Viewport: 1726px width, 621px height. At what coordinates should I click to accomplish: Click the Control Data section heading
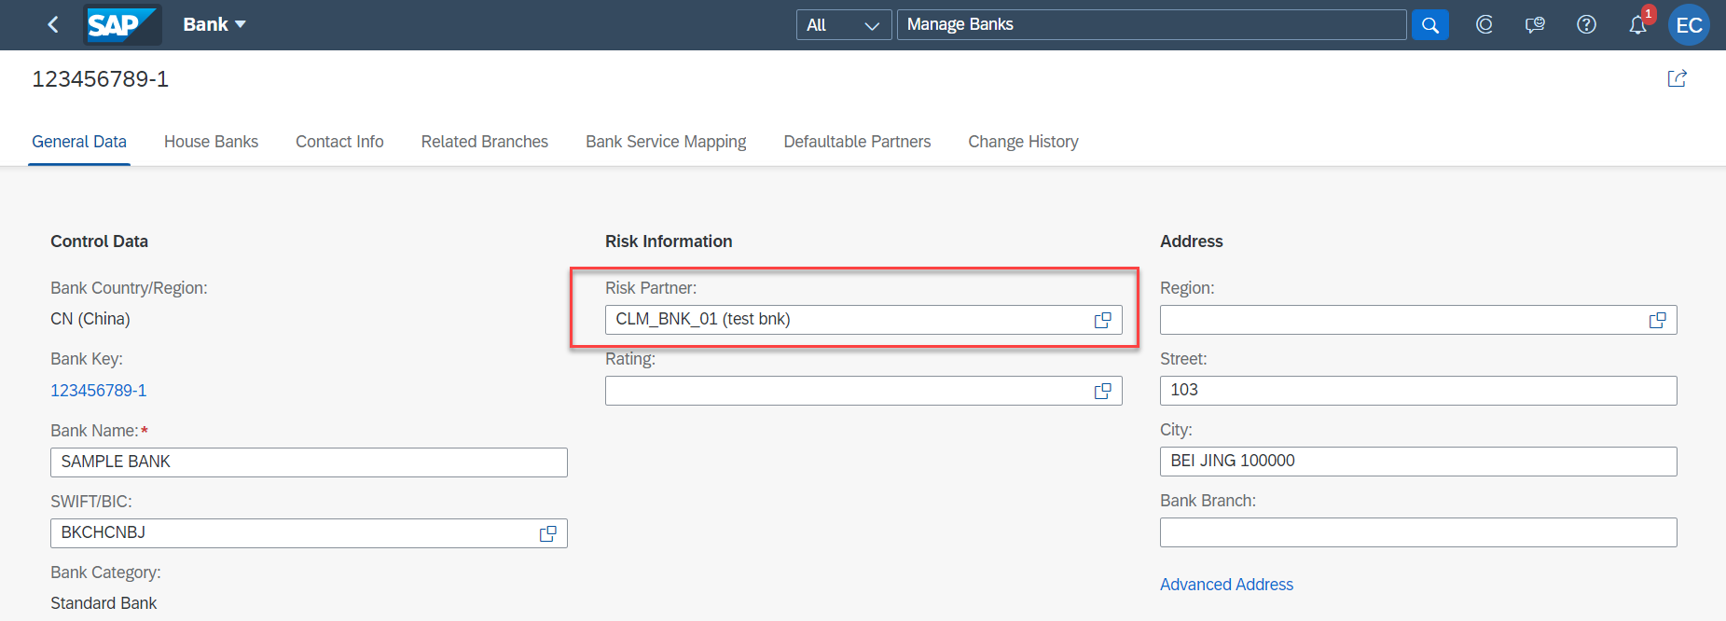click(100, 241)
